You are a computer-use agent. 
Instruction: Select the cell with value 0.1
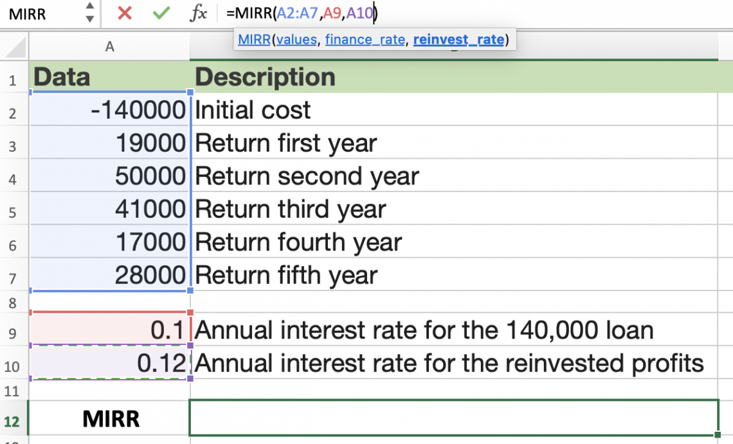[x=109, y=330]
